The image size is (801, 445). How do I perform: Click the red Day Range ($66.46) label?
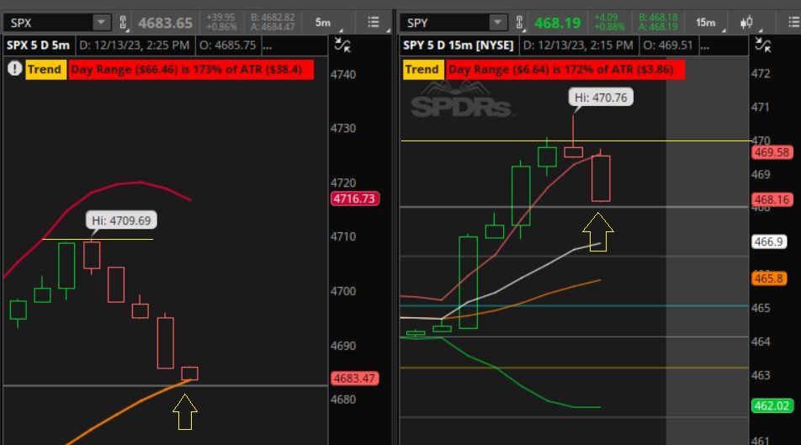coord(190,69)
